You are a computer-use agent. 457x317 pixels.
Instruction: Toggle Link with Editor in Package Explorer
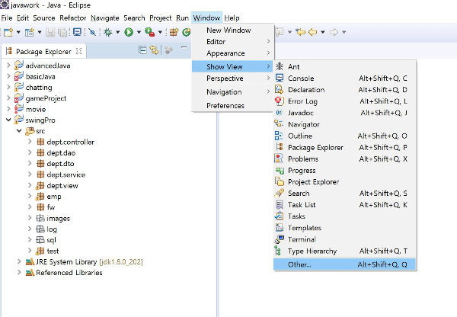coord(154,50)
